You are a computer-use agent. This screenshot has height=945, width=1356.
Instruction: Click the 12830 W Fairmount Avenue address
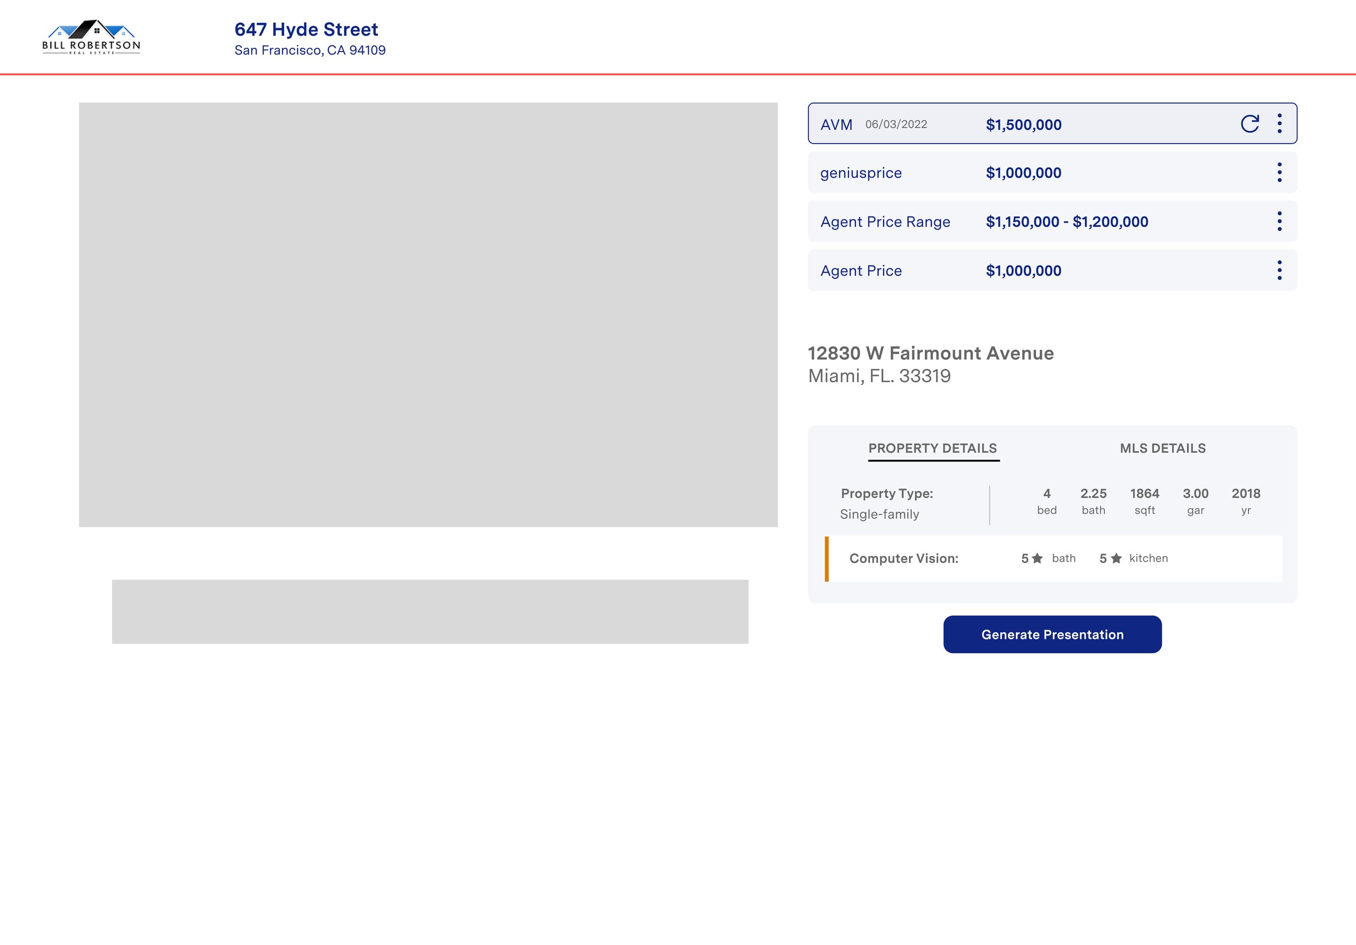click(930, 353)
